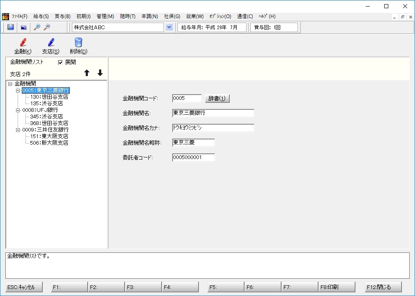Viewport: 415px width, 296px height.
Task: Select 0008:UFJ銀行 in the tree
Action: coord(40,110)
